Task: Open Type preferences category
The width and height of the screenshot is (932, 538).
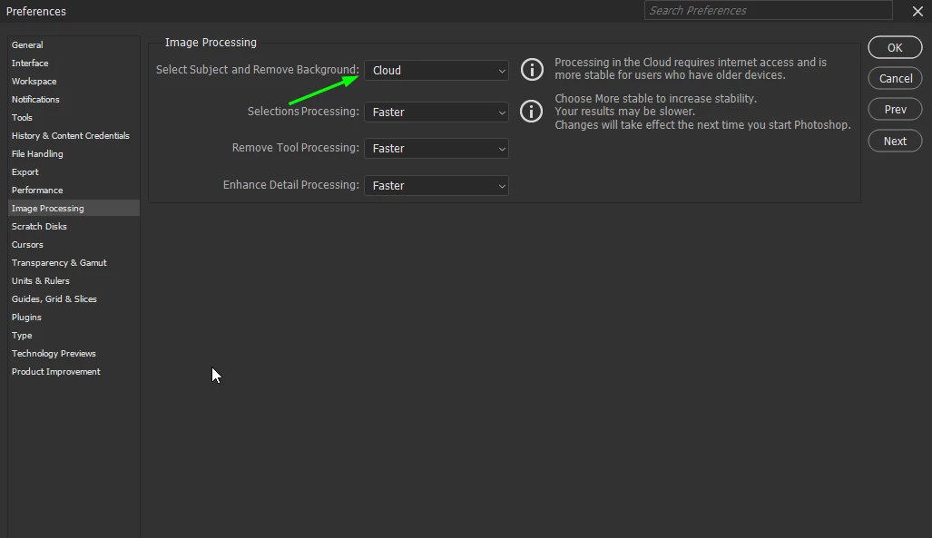Action: pos(74,336)
